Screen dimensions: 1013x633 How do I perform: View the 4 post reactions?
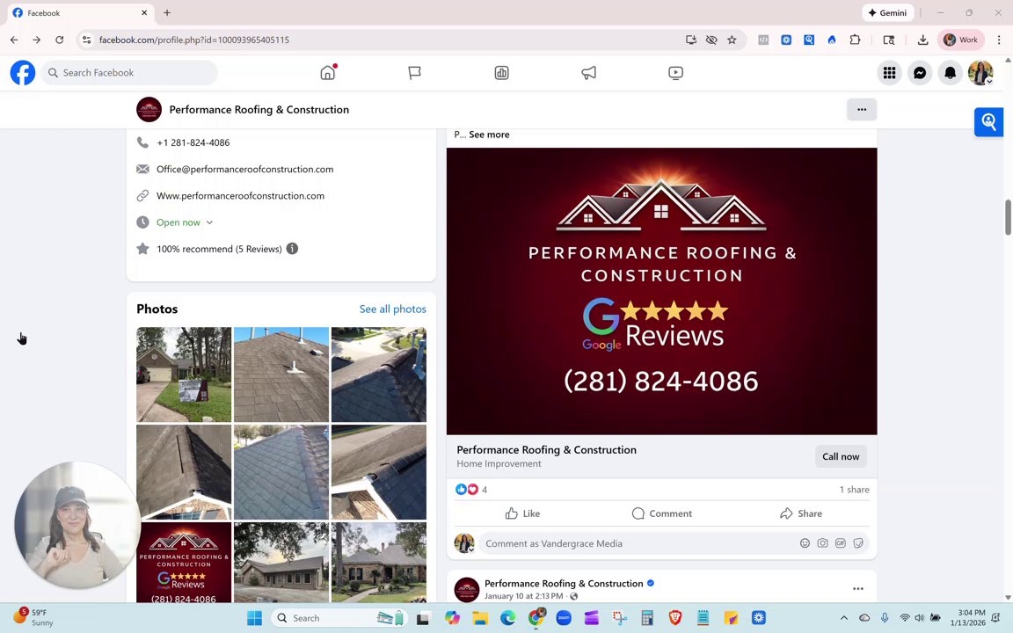(x=471, y=490)
